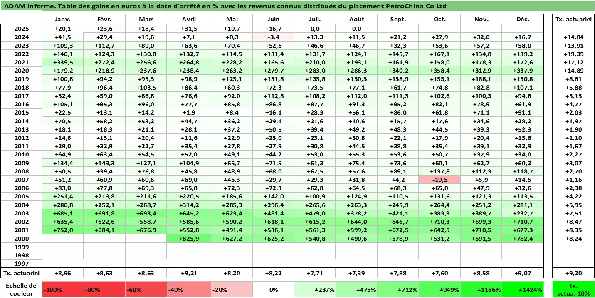Click the white 0% legend swatch
This screenshot has height=298, width=595.
(x=273, y=290)
